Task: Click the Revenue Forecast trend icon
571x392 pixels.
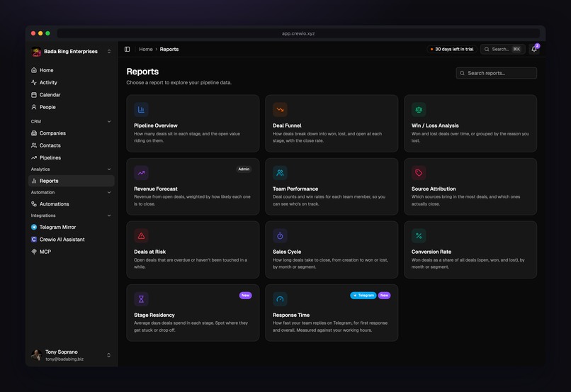Action: [x=141, y=173]
